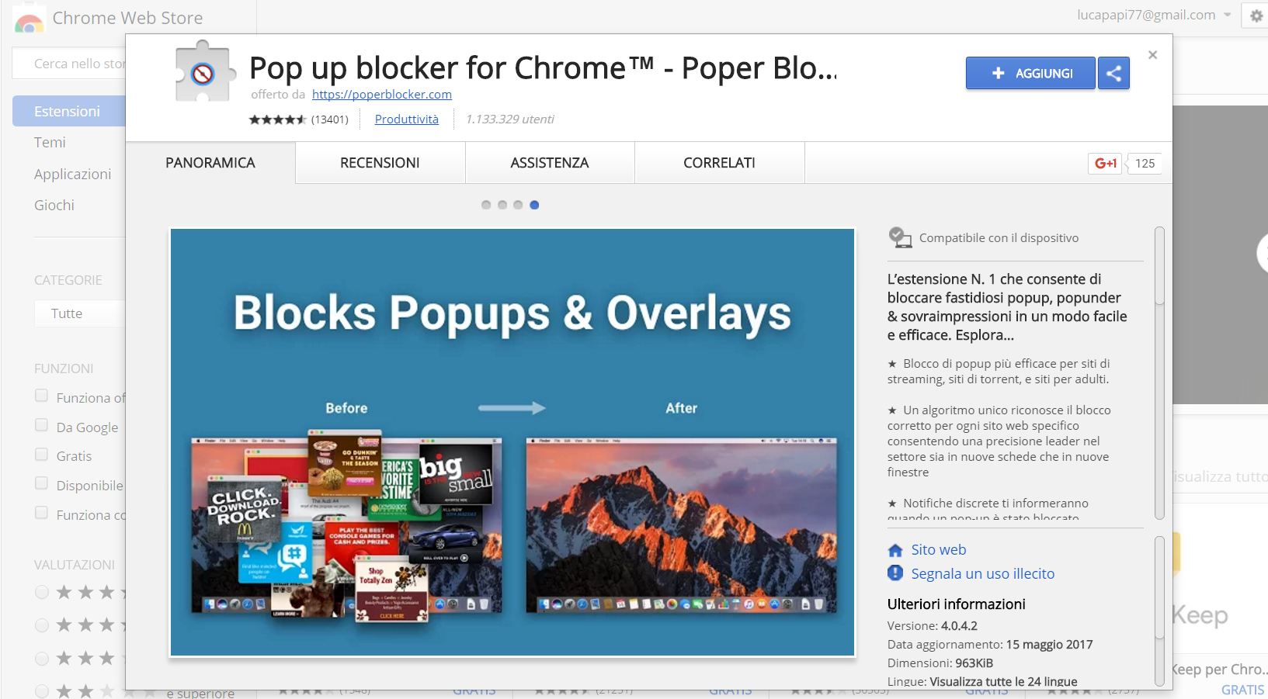This screenshot has width=1268, height=699.
Task: Select the four-star rating radio button
Action: (42, 625)
